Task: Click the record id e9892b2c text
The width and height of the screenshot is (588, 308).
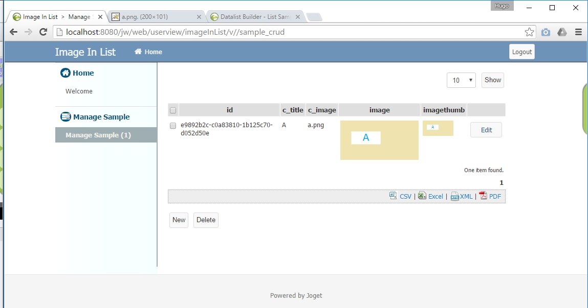Action: (x=227, y=129)
